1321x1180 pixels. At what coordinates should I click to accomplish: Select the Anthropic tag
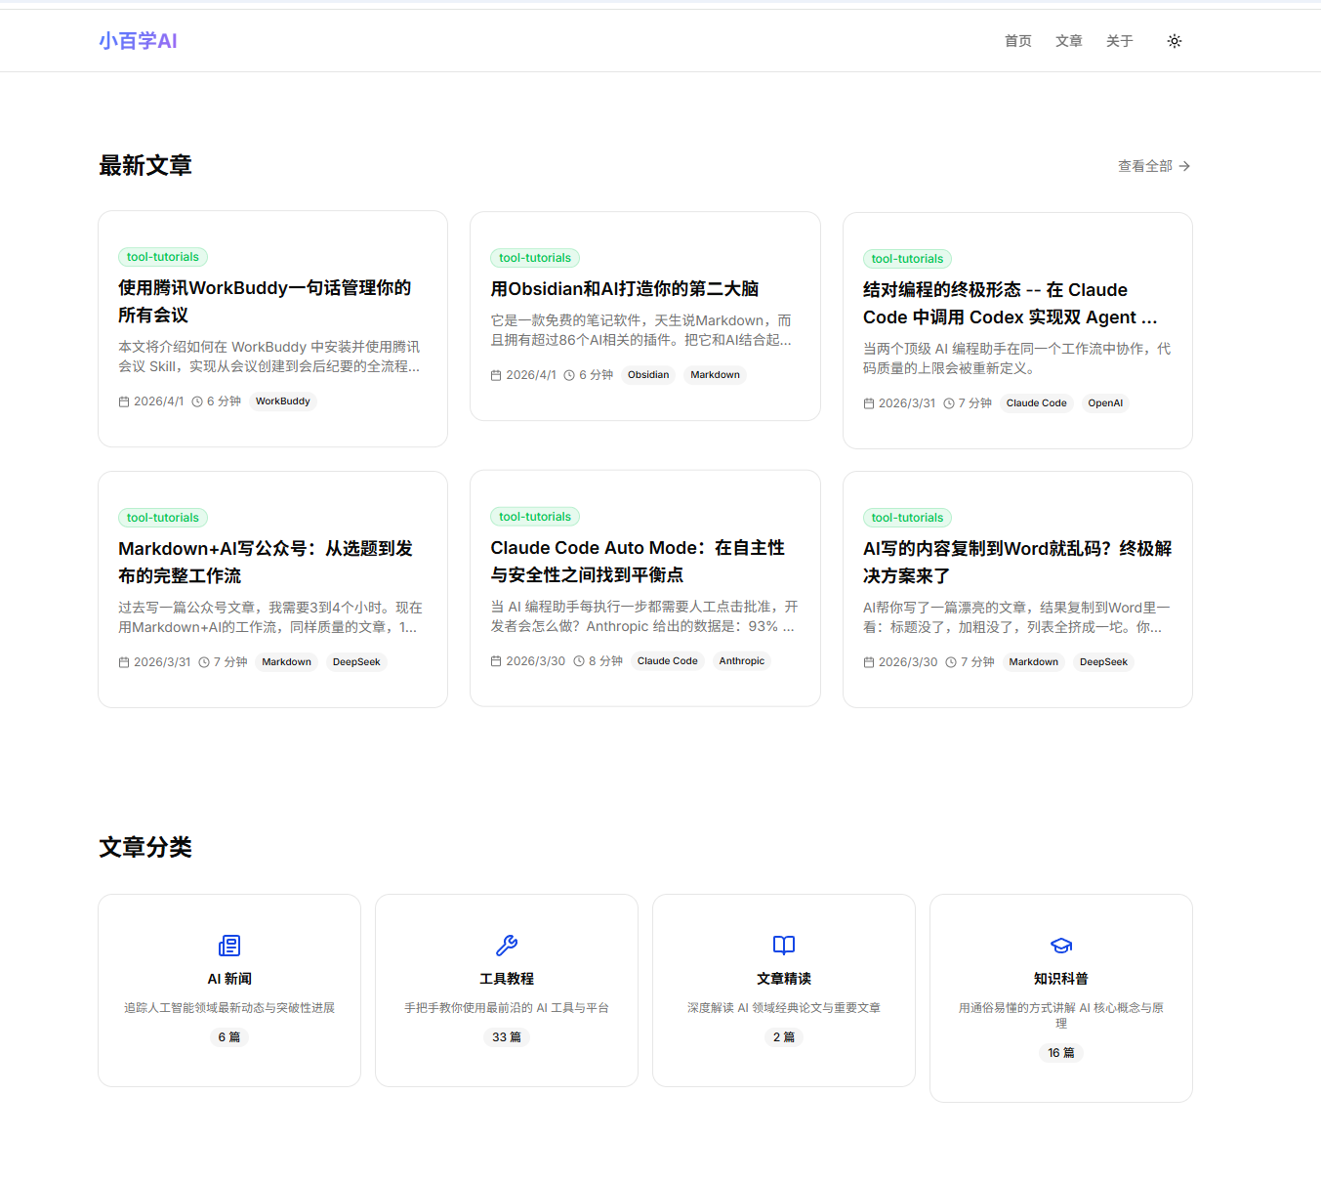click(741, 660)
